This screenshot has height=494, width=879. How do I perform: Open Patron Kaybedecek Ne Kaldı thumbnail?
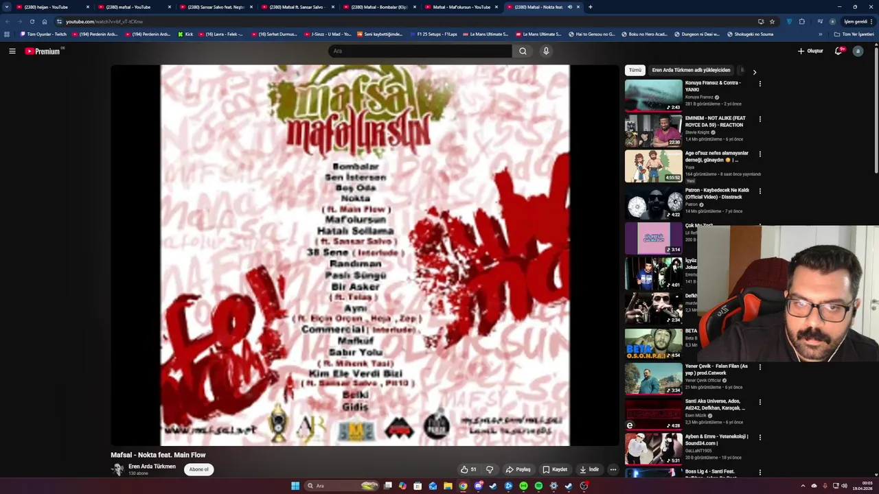[654, 202]
